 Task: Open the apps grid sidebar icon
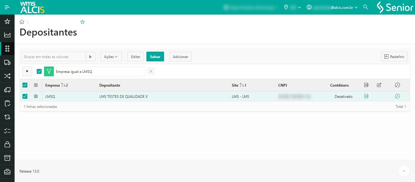click(7, 49)
